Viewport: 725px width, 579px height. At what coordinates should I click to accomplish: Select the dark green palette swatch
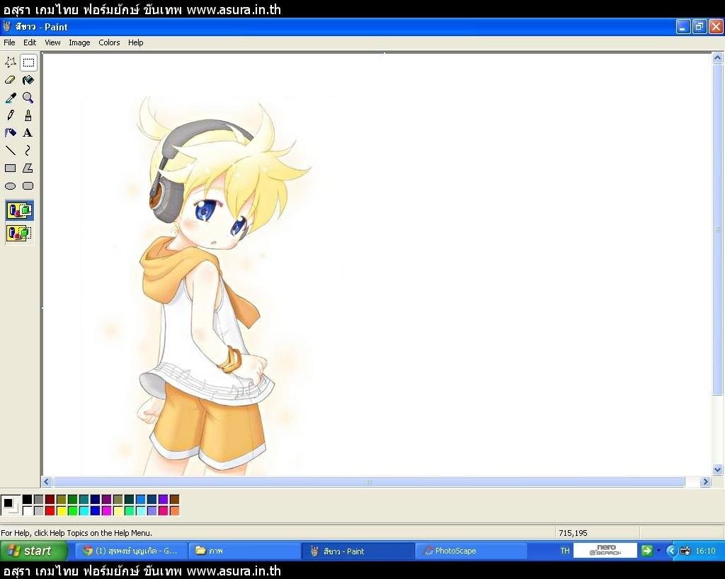[73, 499]
